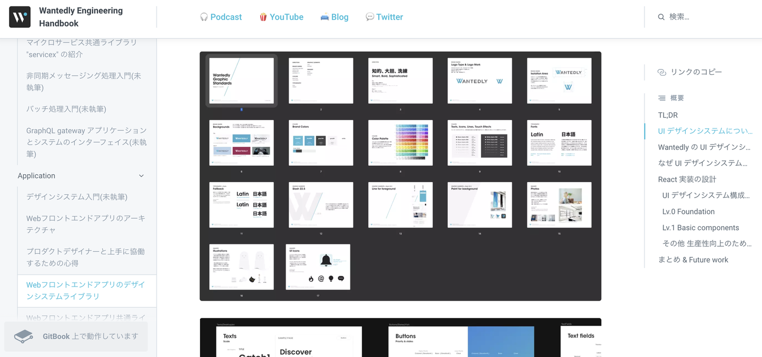Select Webフロントエンドアプリのデザインシステムライブラリ page
Viewport: 762px width, 357px height.
(86, 290)
